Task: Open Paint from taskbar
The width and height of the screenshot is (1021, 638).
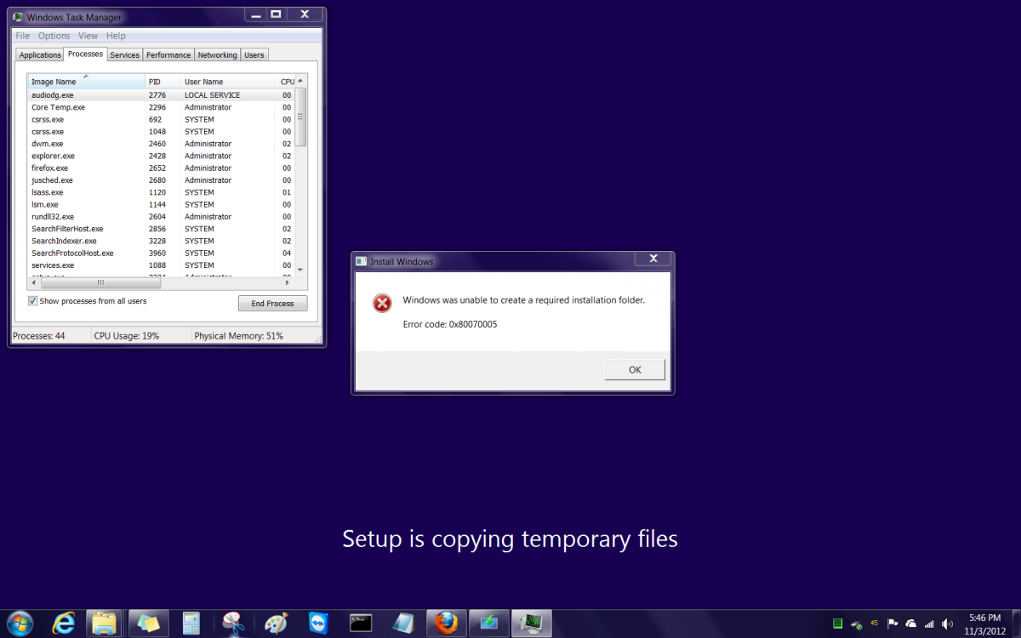Action: (x=276, y=623)
